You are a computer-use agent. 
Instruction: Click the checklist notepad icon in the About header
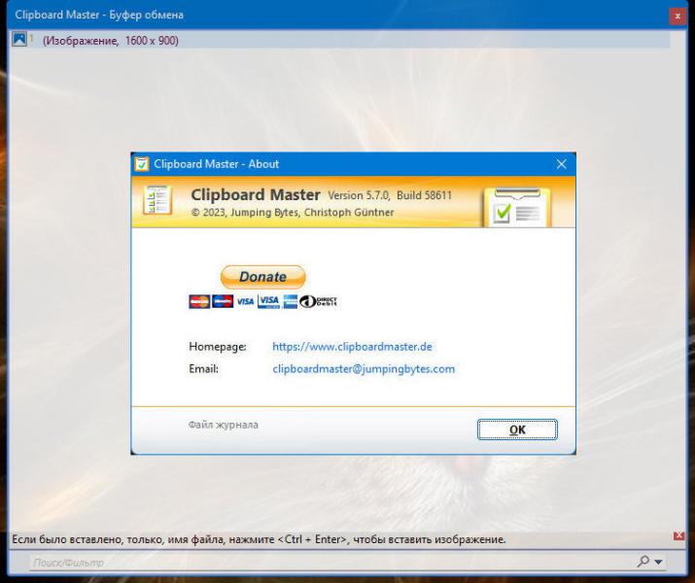tap(156, 200)
